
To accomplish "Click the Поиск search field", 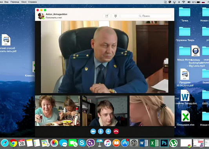I will click(x=146, y=16).
